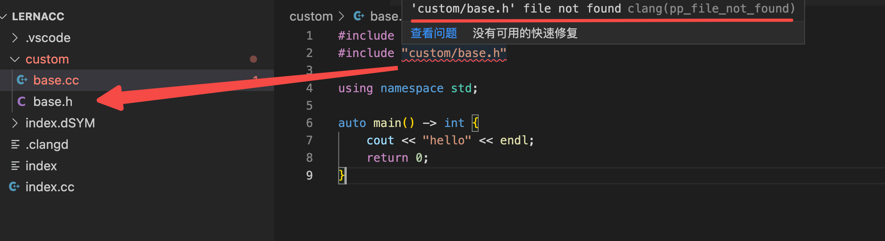Image resolution: width=885 pixels, height=241 pixels.
Task: Click the "hello" string literal
Action: point(447,140)
